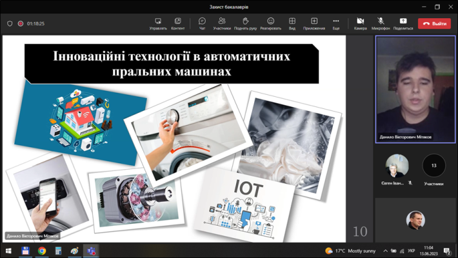Switch keyboard language via УКР indicator
This screenshot has height=258, width=458.
[412, 251]
